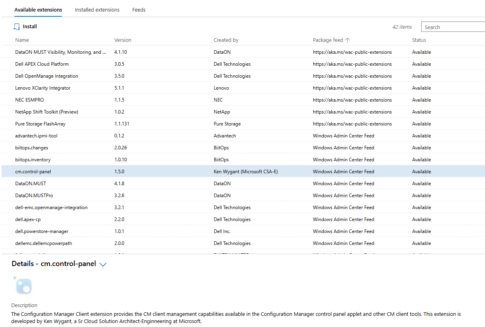Sort by the Created by column header

[x=226, y=40]
